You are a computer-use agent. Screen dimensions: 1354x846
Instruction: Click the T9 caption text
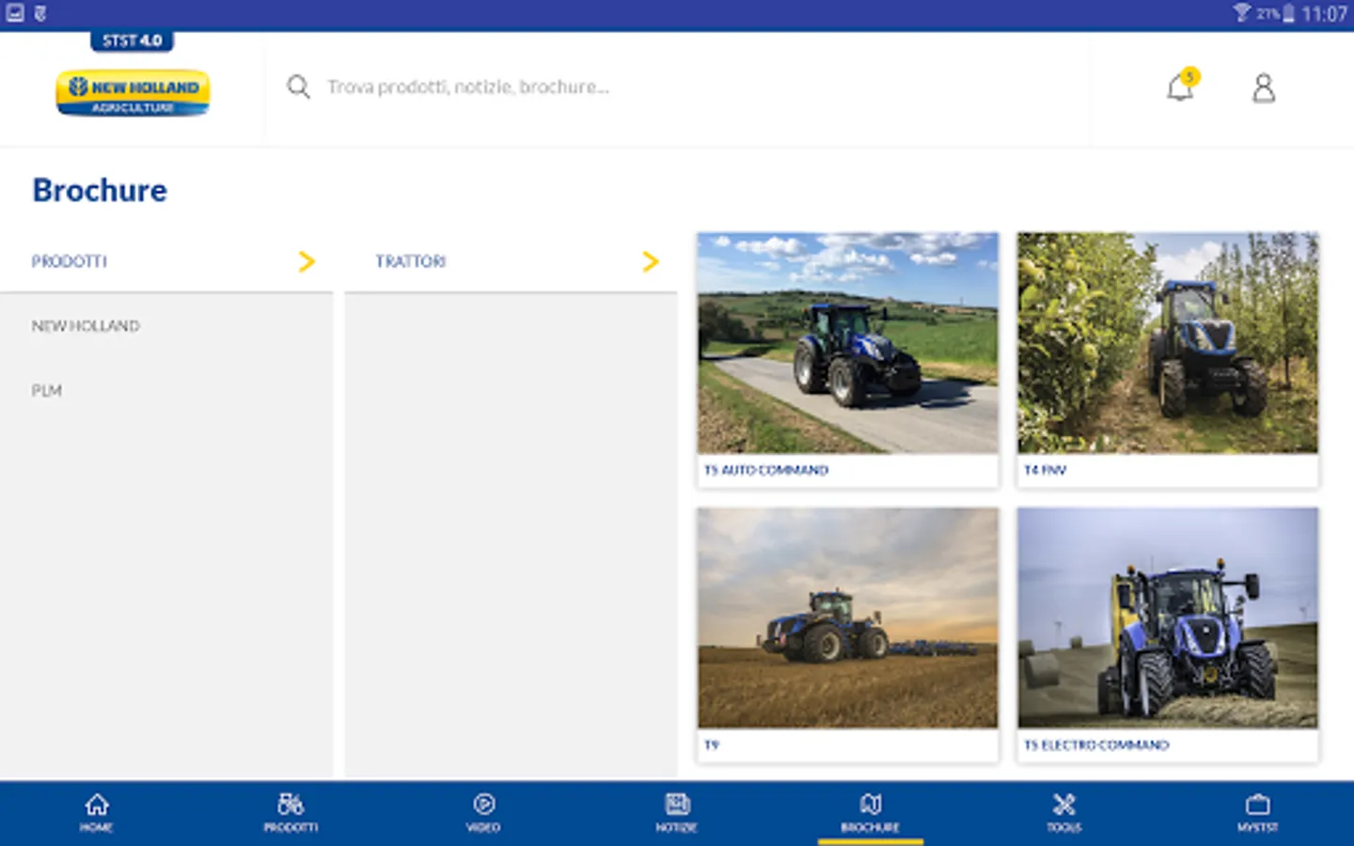click(712, 745)
